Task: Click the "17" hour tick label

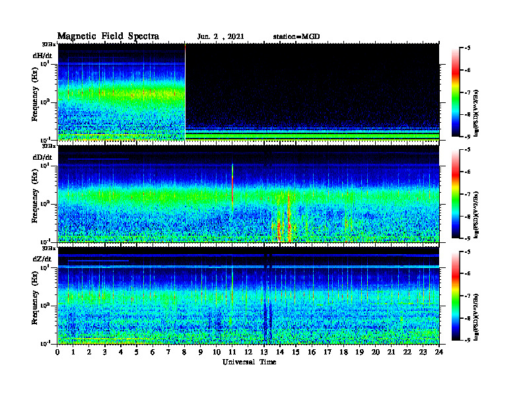Action: click(x=328, y=353)
